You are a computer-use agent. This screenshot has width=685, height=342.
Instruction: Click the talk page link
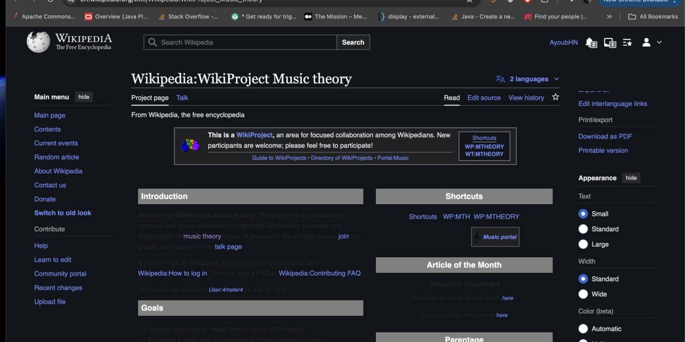click(228, 247)
